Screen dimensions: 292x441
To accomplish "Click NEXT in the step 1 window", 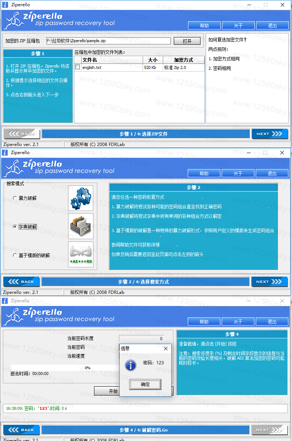I will point(270,134).
